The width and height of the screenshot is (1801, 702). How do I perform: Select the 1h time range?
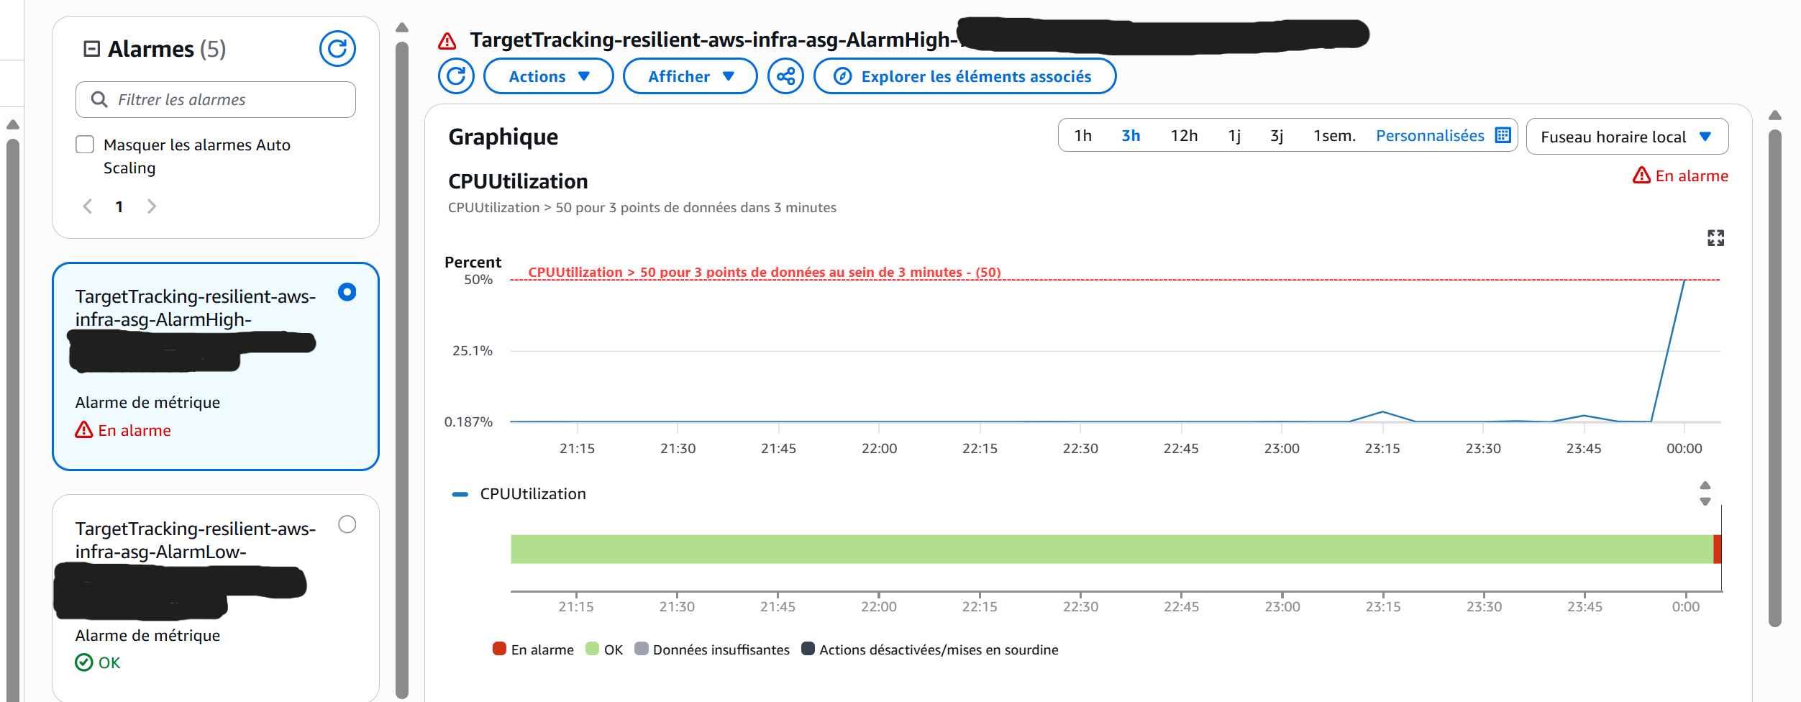1082,136
